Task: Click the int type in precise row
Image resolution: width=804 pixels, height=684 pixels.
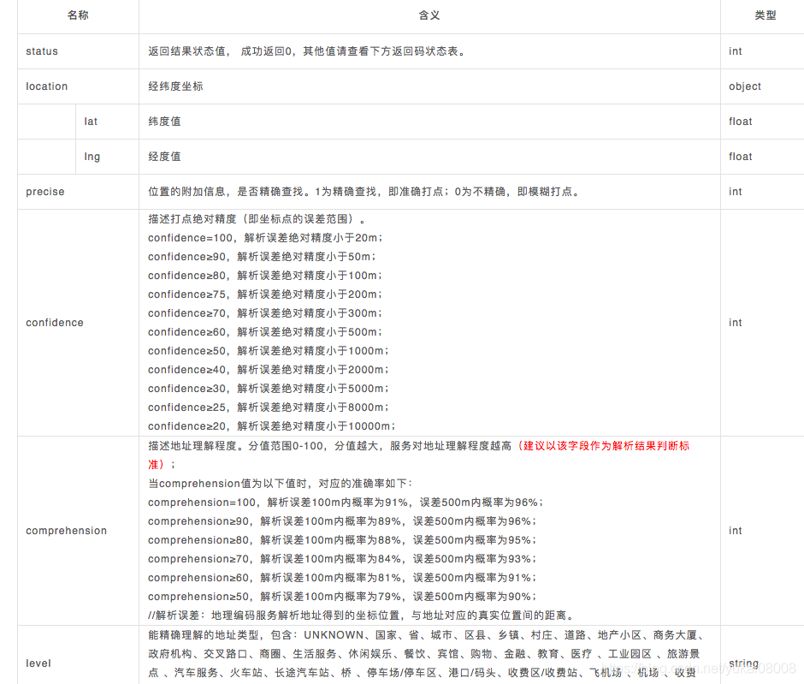Action: 736,192
